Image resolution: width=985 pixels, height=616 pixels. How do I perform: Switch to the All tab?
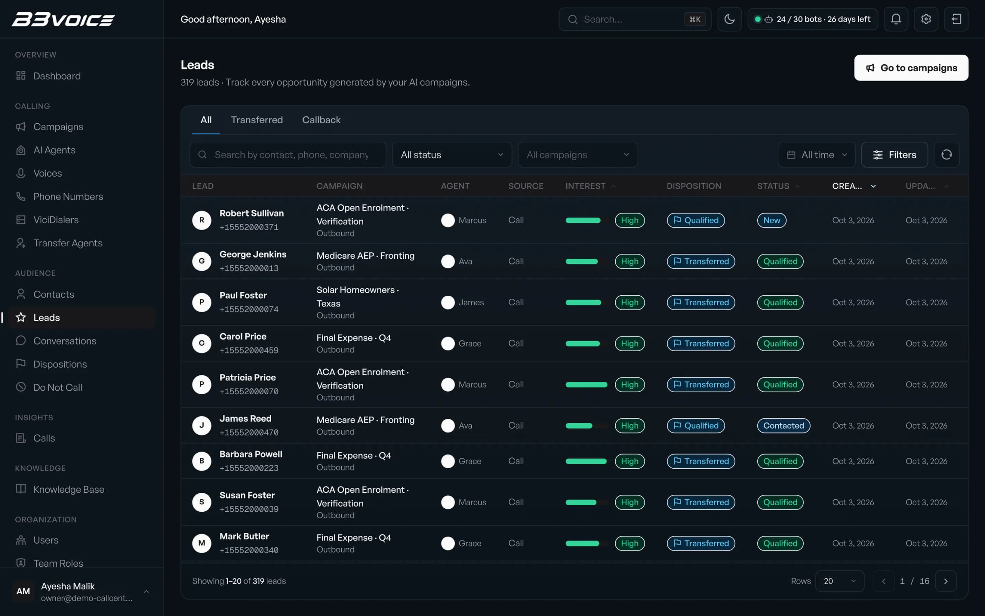click(206, 120)
